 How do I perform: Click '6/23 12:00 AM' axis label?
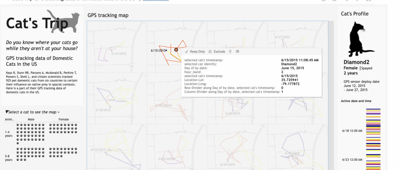pos(352,159)
